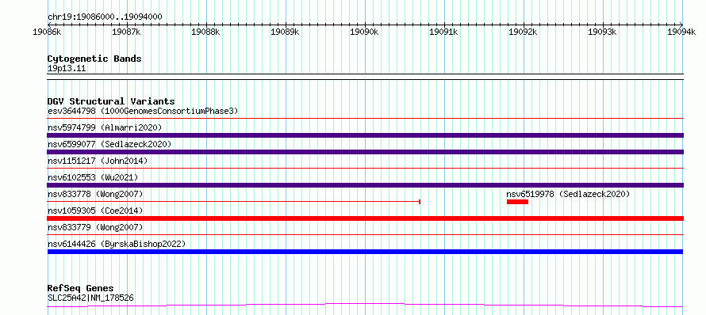Click the purple nsv6102553 variant bar
706x315 pixels.
pos(365,185)
